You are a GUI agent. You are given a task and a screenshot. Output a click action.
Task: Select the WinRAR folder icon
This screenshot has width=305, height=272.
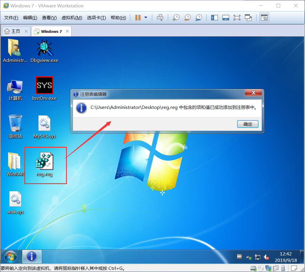pos(15,164)
